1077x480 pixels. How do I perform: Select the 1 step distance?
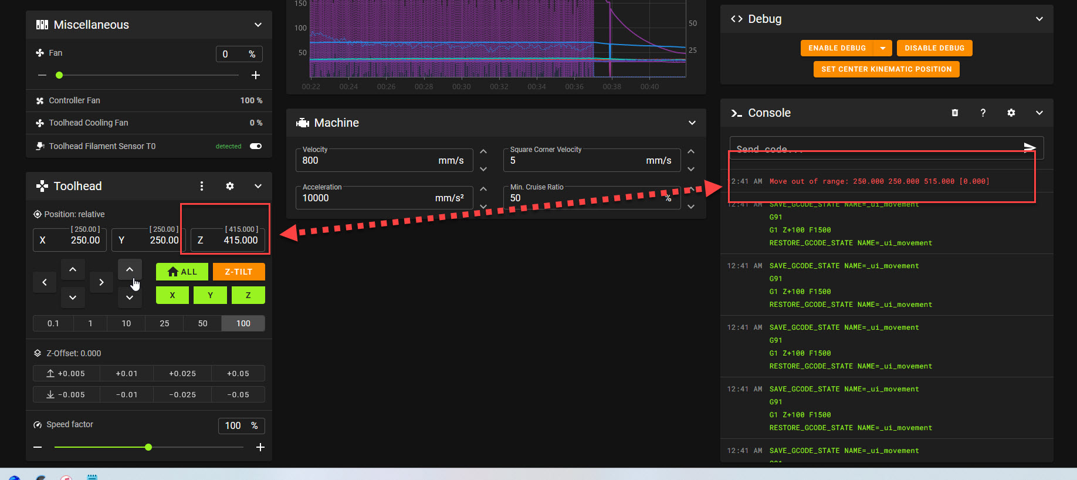90,323
